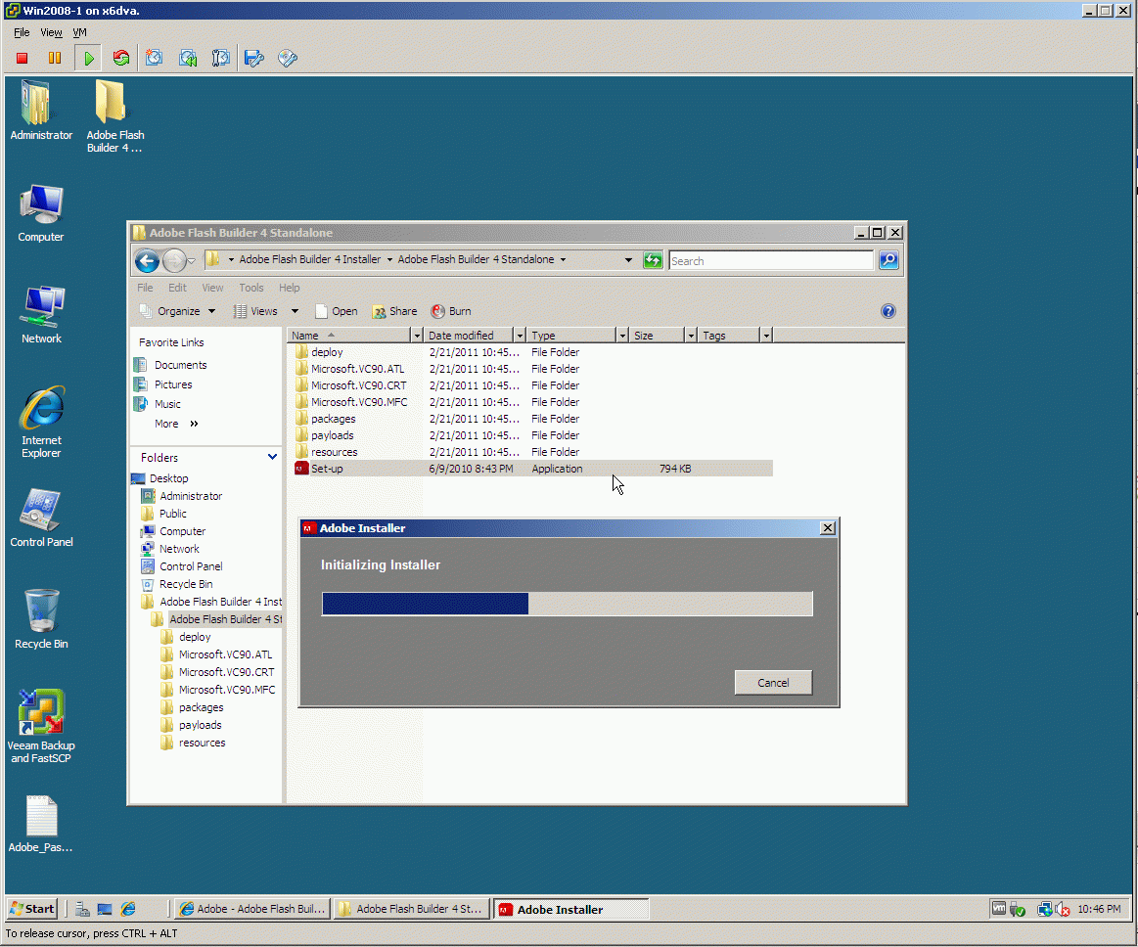Click the Burn toolbar button
1138x947 pixels.
(x=451, y=311)
